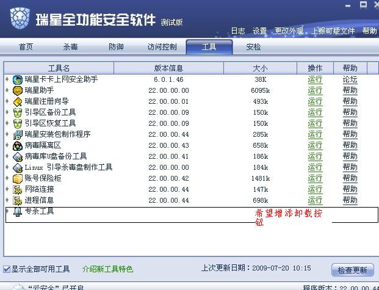Viewport: 379px width, 290px height.
Task: Expand the 病毒隔离区 row
Action: (x=7, y=145)
